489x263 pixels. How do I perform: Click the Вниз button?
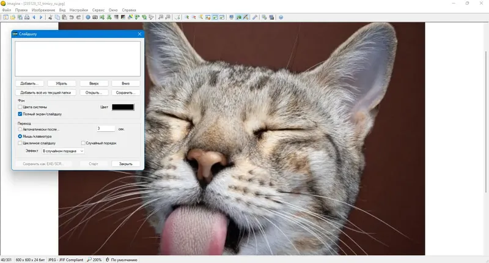click(126, 84)
